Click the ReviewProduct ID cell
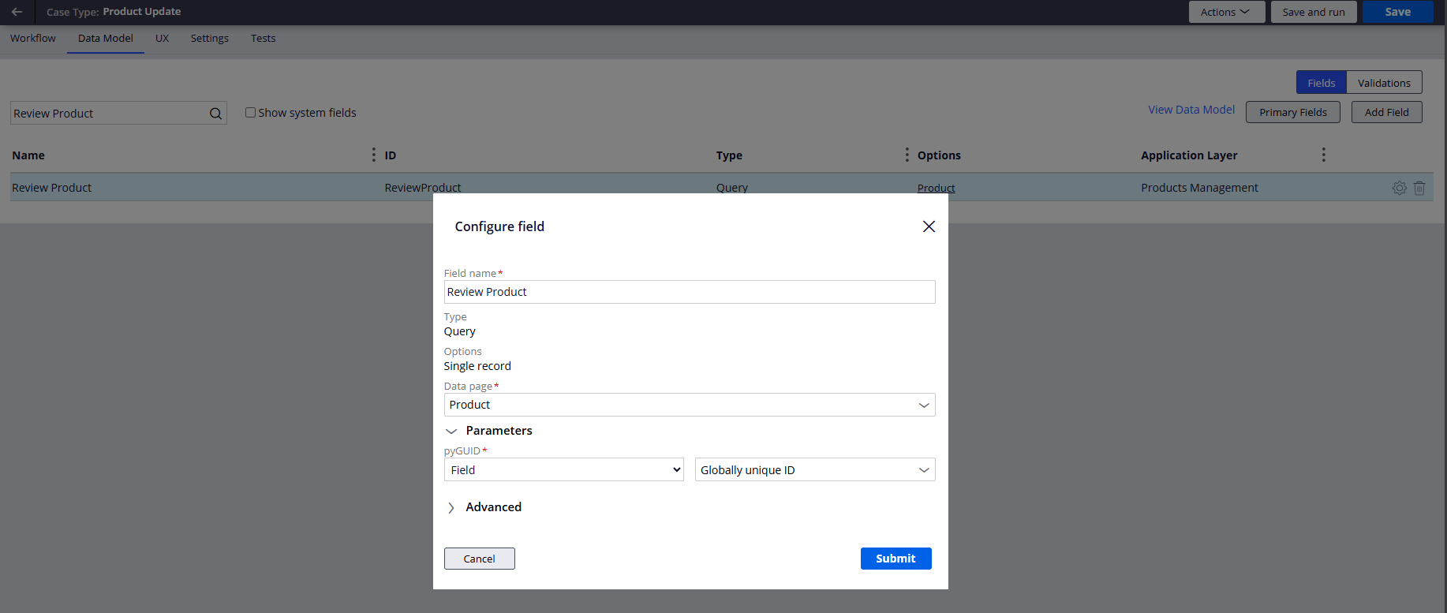This screenshot has width=1447, height=613. coord(423,188)
